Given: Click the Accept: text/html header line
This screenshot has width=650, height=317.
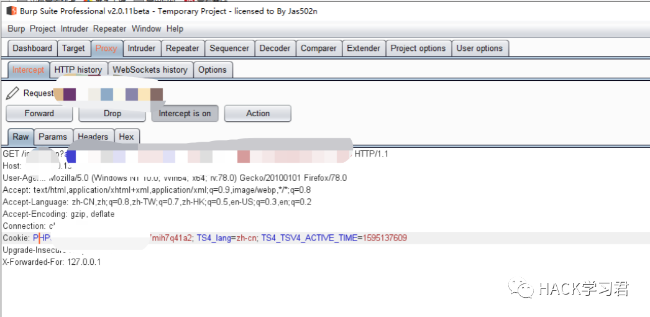Looking at the screenshot, I should coord(157,190).
